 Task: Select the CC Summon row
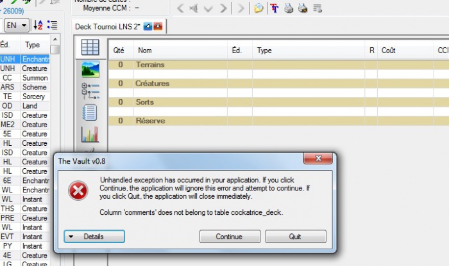(24, 78)
